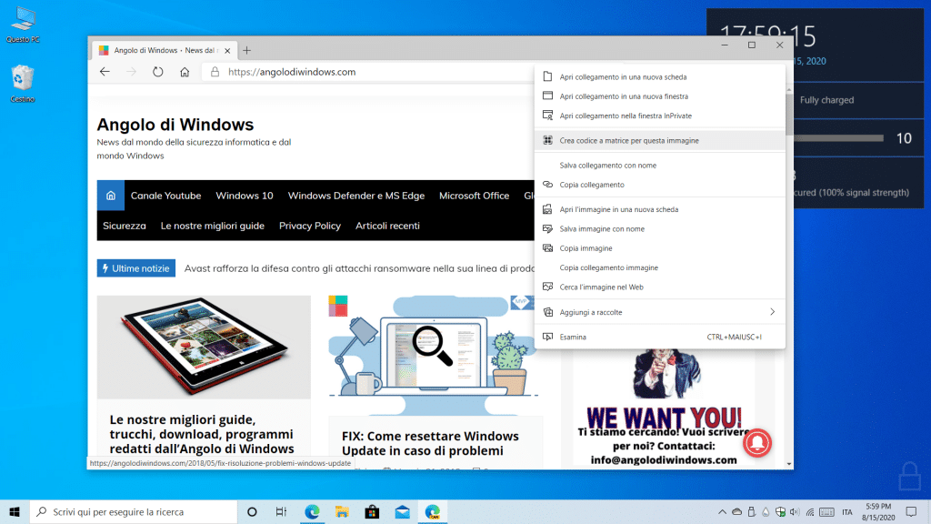This screenshot has height=524, width=931.
Task: Launch the Mail app from the taskbar
Action: (x=402, y=511)
